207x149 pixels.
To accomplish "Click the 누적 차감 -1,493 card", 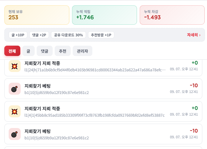I will click(172, 15).
